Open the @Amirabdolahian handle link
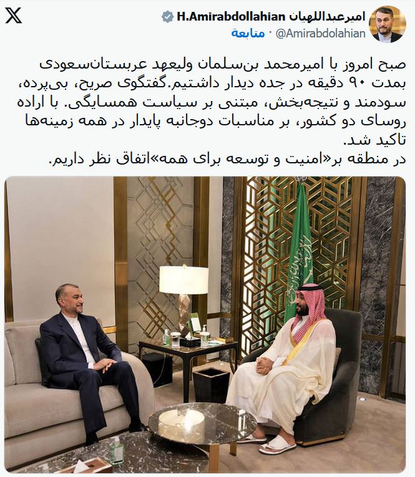415x477 pixels. (320, 33)
